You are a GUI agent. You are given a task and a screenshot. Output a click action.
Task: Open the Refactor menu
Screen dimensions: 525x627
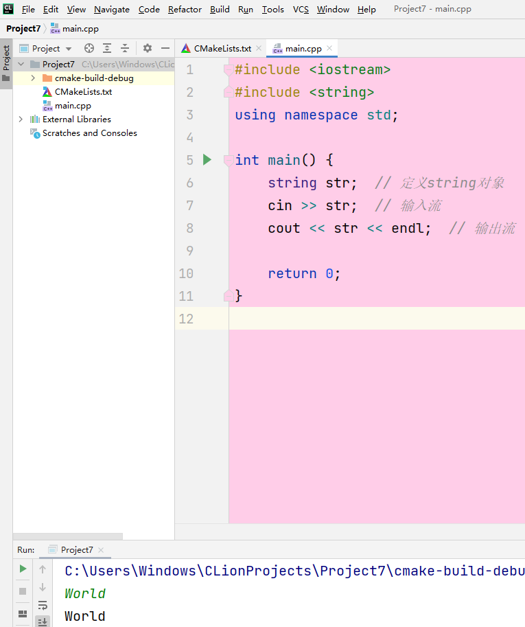click(185, 9)
